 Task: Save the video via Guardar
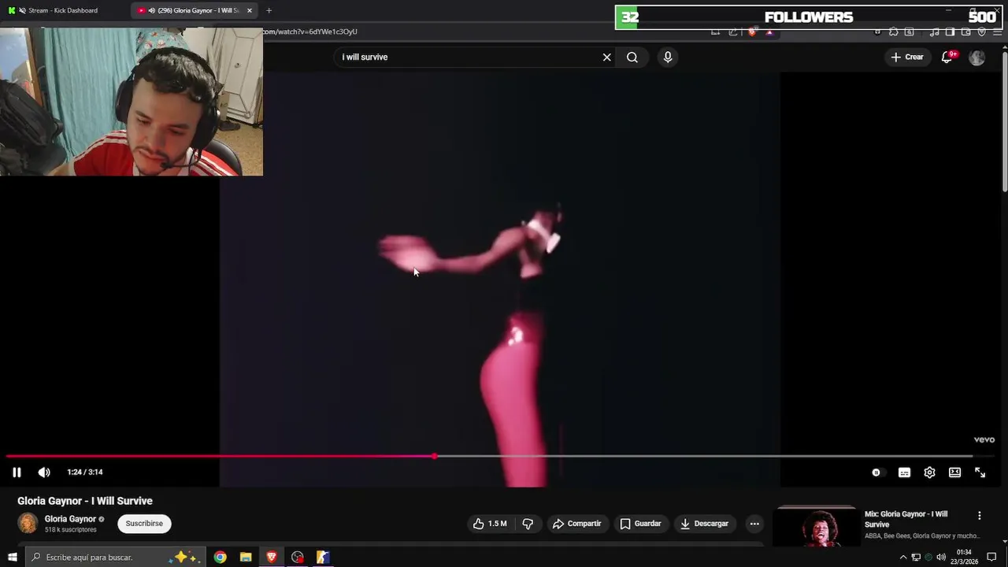(x=640, y=524)
